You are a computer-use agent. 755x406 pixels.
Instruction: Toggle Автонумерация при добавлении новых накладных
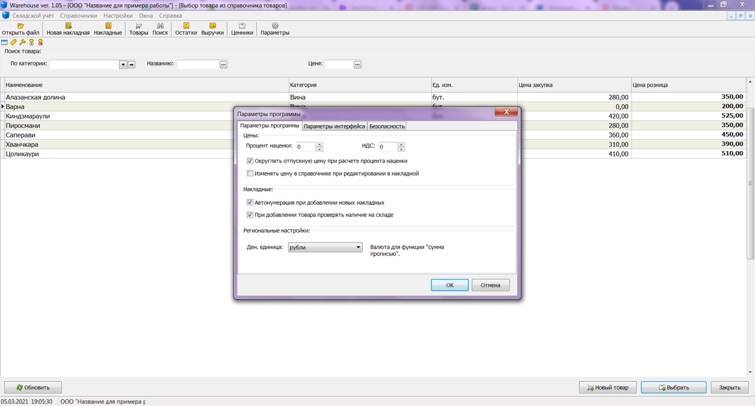(x=250, y=202)
